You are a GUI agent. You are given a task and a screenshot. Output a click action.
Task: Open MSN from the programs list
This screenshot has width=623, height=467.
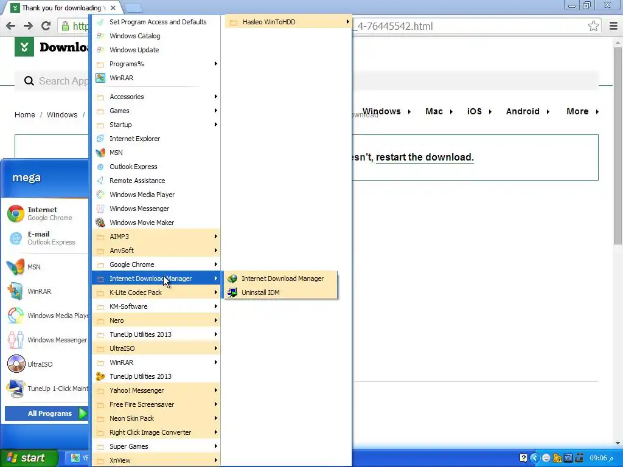pos(156,153)
